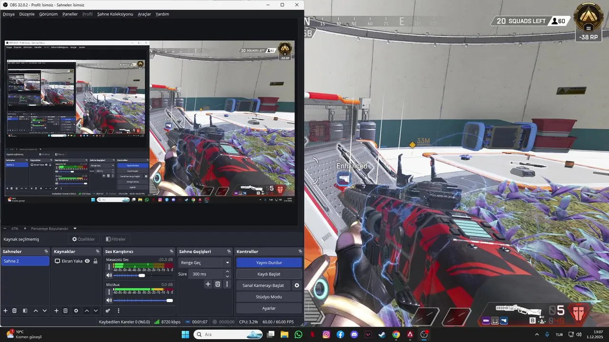Remove the source with Kaynaklar trash icon
The image size is (609, 342).
(66, 311)
